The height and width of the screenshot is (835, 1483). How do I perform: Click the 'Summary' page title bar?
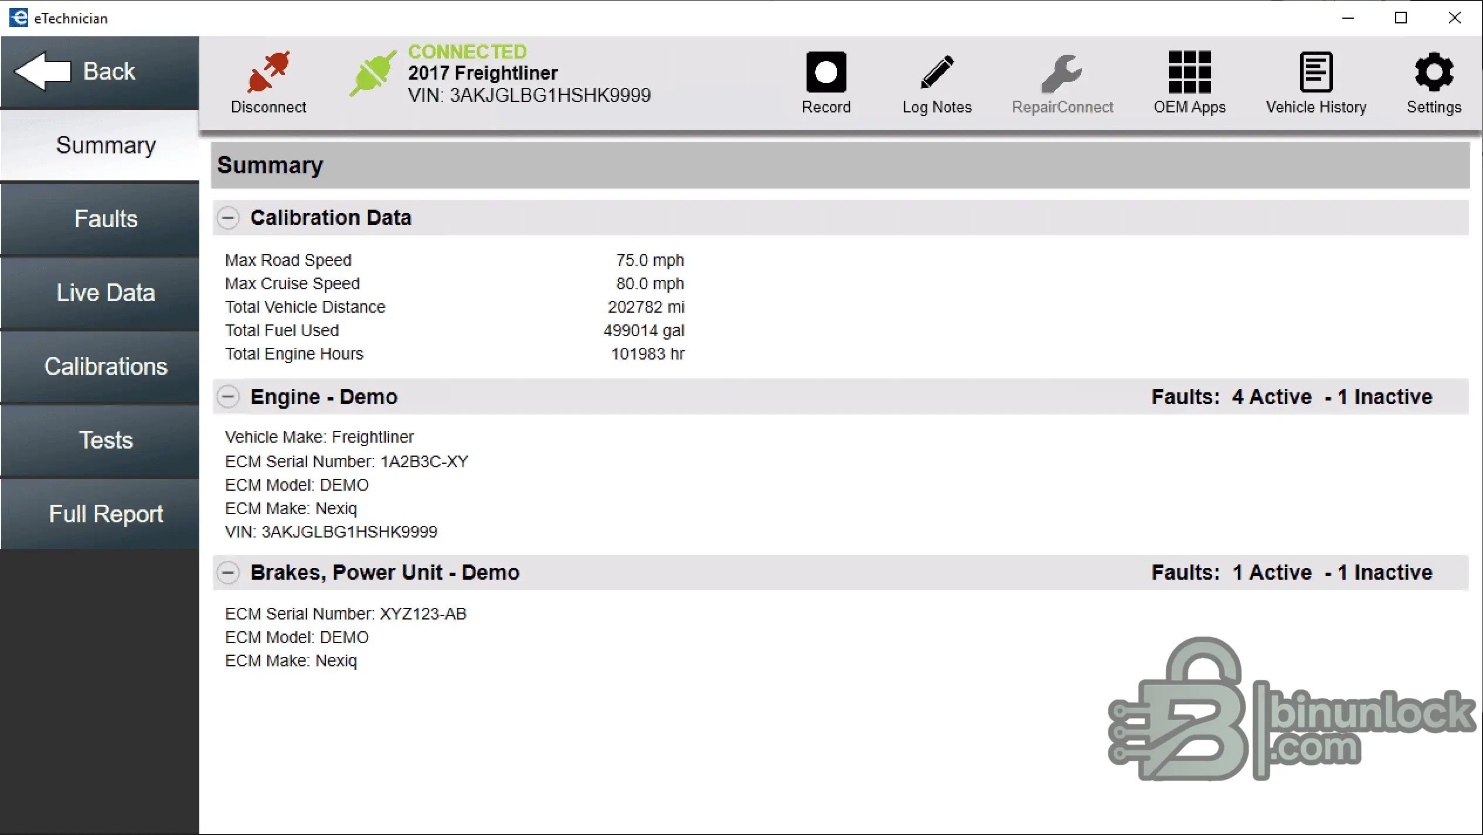[840, 165]
